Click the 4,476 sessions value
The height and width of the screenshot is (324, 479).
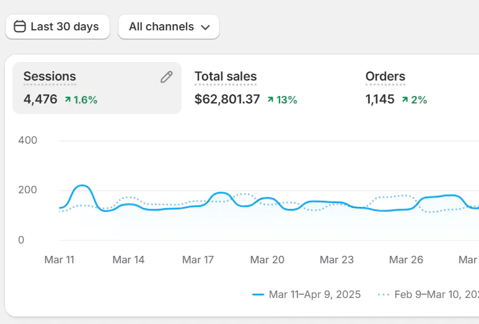(40, 99)
